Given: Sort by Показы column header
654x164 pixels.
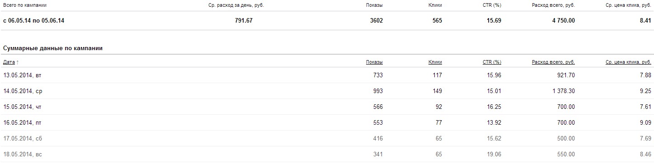Looking at the screenshot, I should click(x=374, y=62).
